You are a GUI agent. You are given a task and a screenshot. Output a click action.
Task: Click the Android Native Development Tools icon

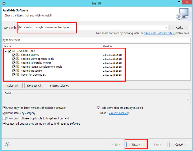tap(18, 67)
